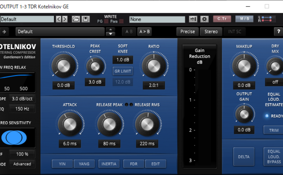Screen dimensions: 283x175
Task: Open the Advanced mode dropdown
Action: (22, 164)
